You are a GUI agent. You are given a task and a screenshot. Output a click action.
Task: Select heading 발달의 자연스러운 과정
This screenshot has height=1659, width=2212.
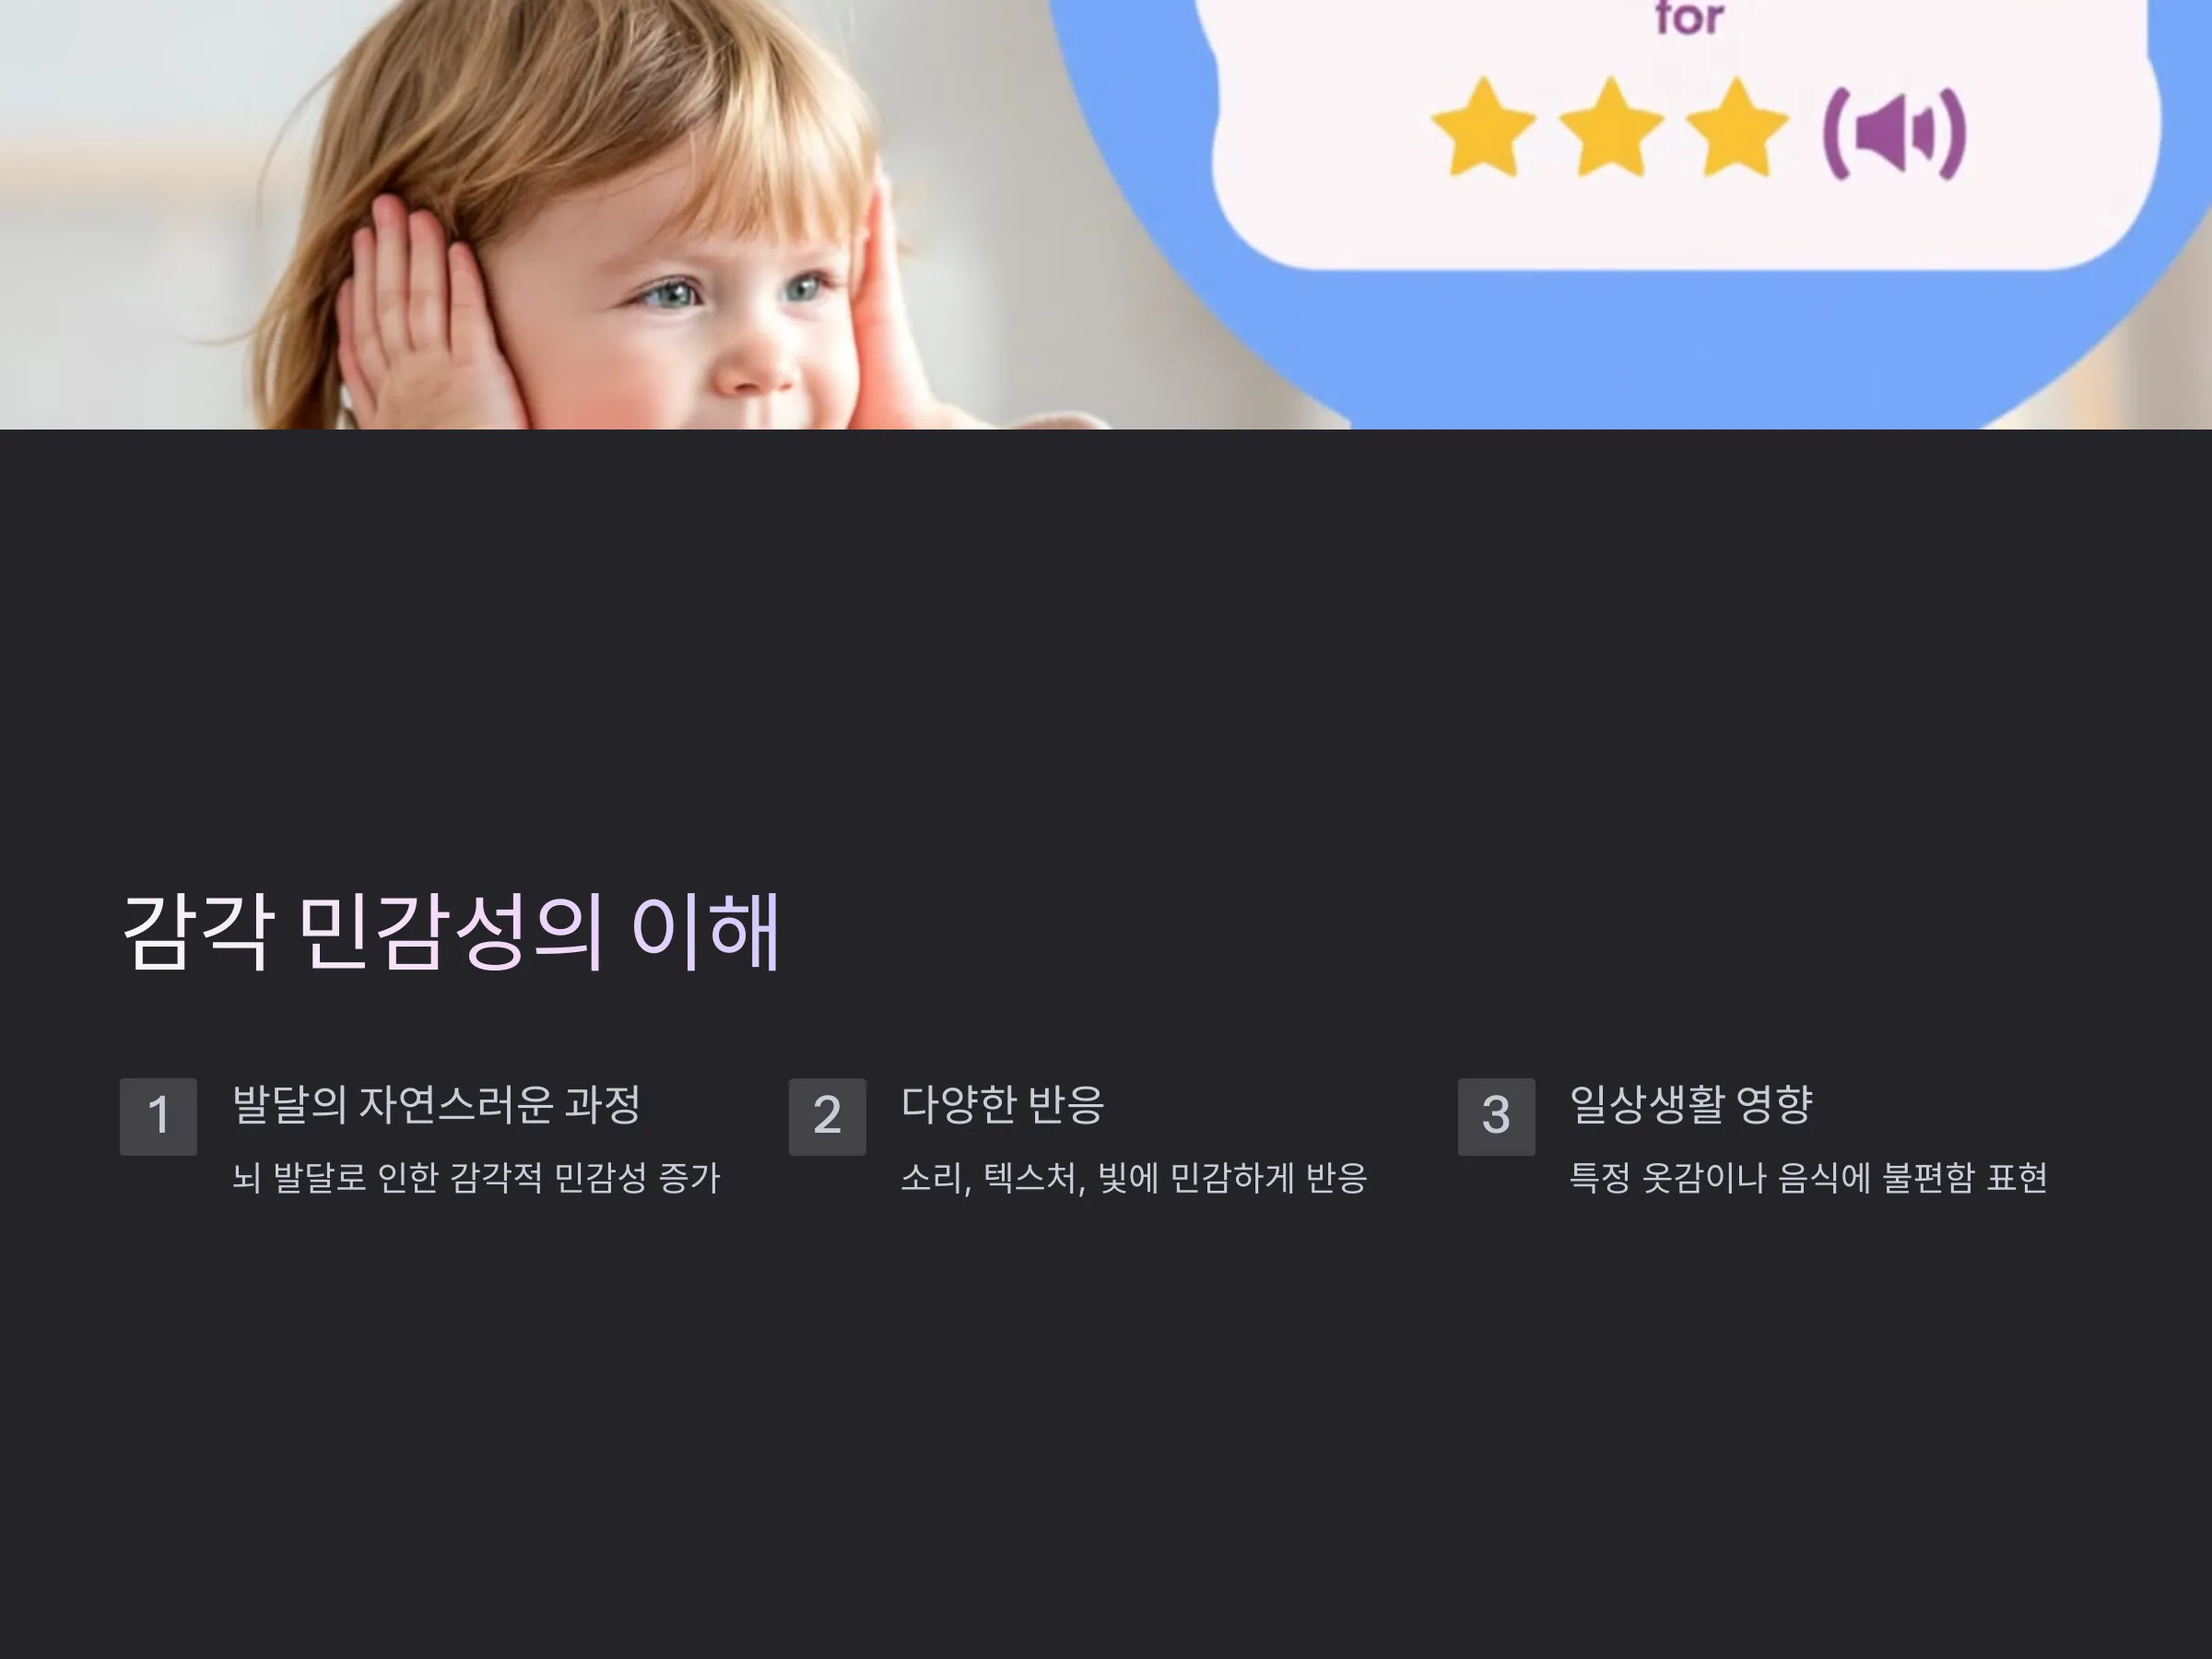pyautogui.click(x=436, y=1104)
